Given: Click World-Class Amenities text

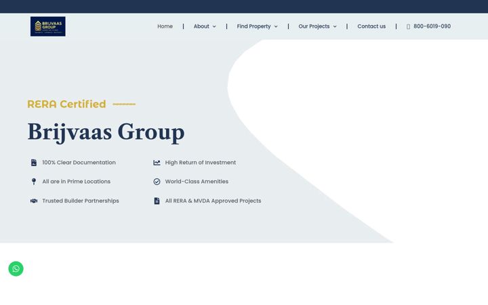Looking at the screenshot, I should (x=197, y=182).
